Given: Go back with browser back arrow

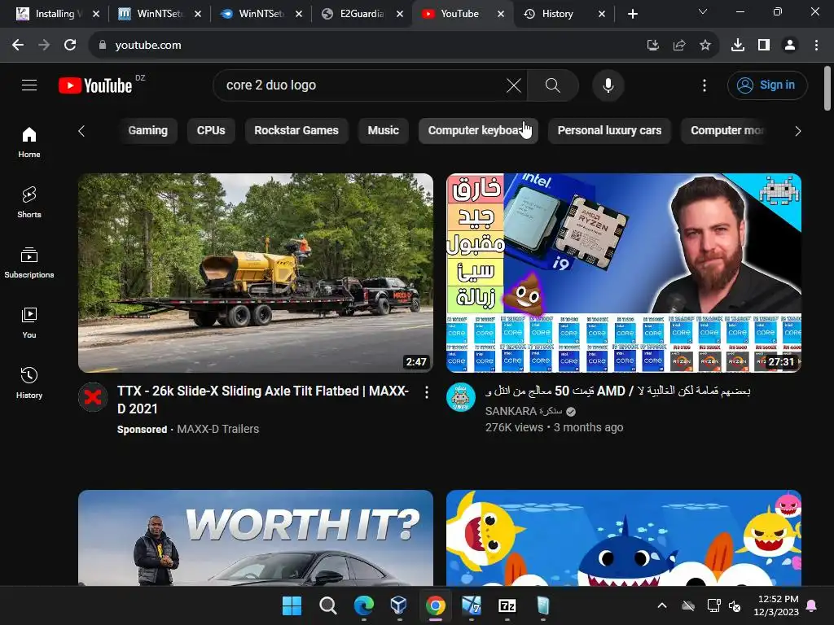Looking at the screenshot, I should coord(18,46).
